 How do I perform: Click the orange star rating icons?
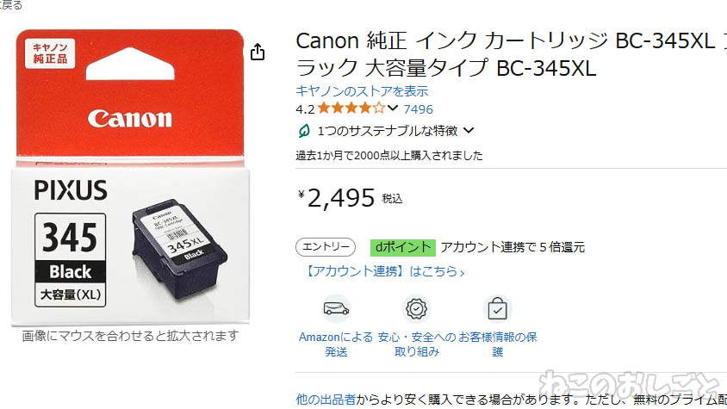pyautogui.click(x=352, y=108)
